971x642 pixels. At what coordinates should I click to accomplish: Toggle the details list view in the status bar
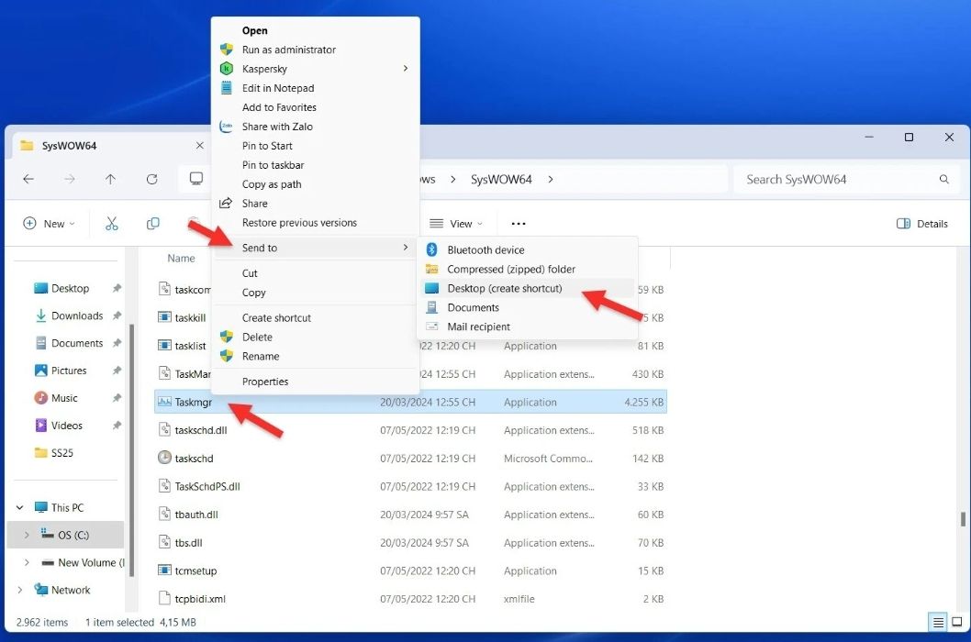pyautogui.click(x=937, y=622)
